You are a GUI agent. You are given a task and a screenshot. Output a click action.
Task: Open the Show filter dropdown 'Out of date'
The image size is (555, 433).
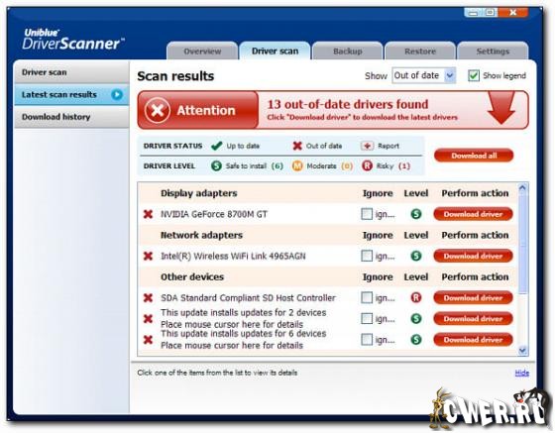click(424, 75)
